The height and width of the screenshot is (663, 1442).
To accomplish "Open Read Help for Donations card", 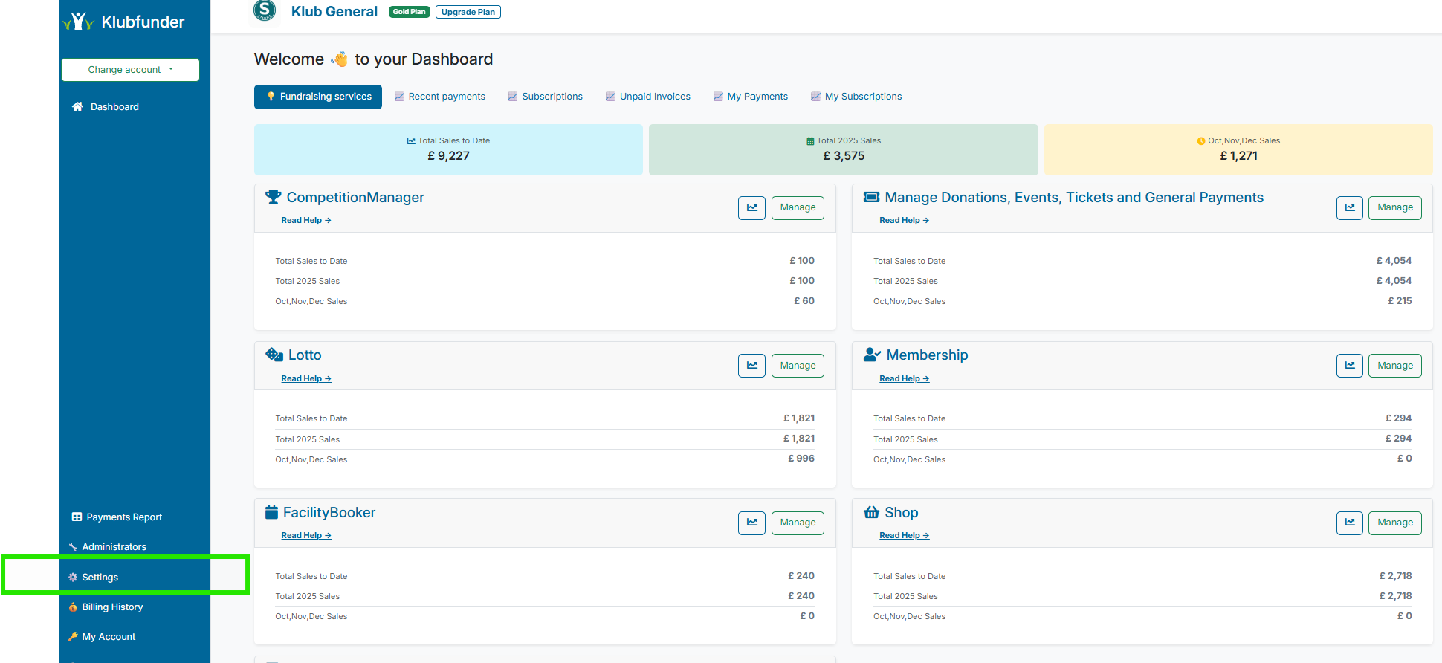I will coord(905,221).
